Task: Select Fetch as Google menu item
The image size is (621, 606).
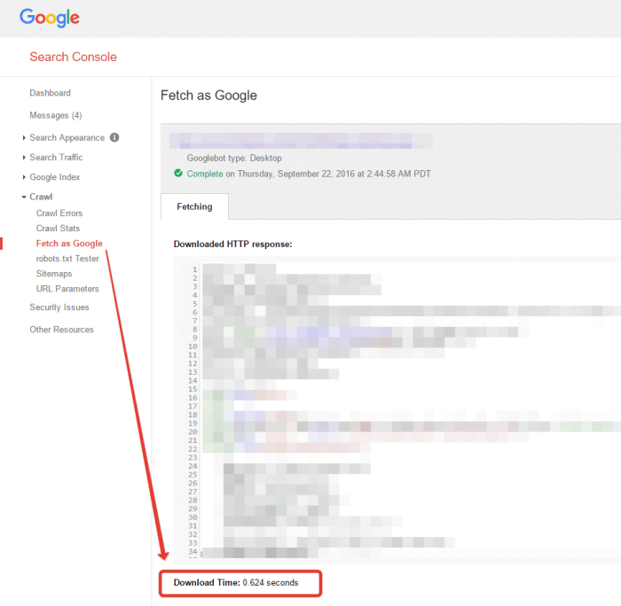Action: pos(69,244)
